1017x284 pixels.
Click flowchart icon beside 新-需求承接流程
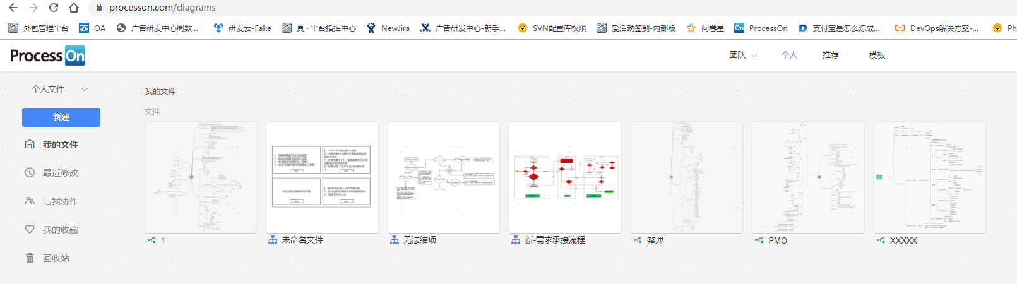pos(516,240)
